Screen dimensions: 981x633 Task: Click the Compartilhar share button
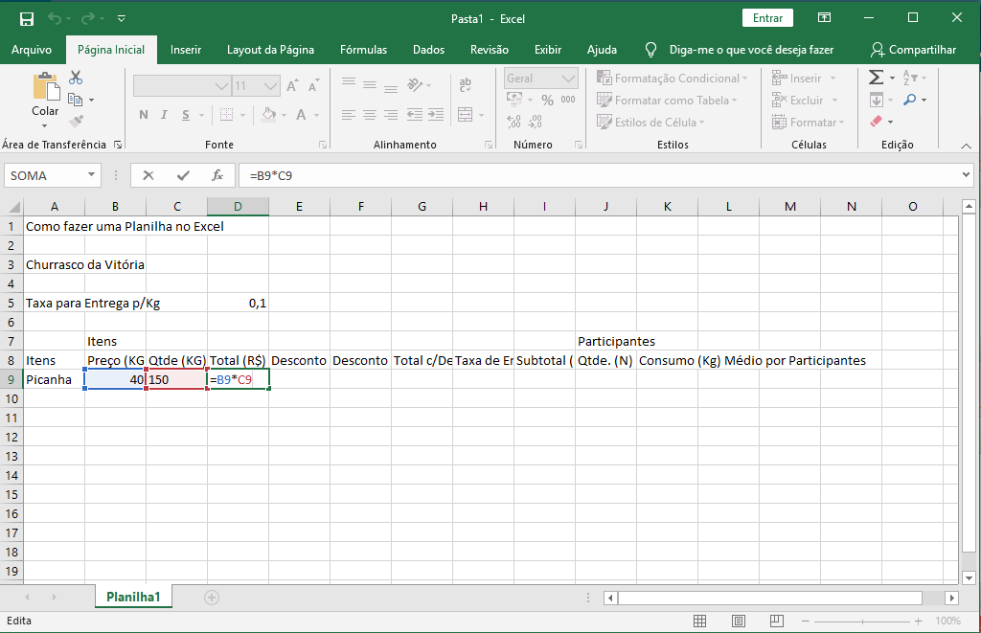pos(913,50)
